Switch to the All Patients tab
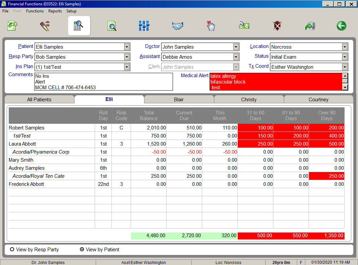This screenshot has width=358, height=265. click(39, 100)
